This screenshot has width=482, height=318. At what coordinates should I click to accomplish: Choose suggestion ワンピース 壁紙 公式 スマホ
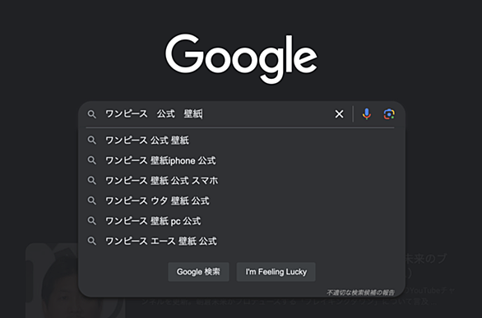[241, 181]
